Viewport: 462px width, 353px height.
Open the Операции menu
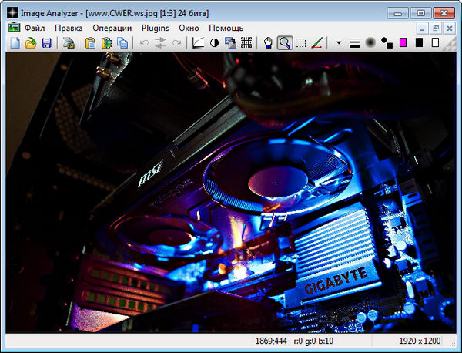coord(112,28)
